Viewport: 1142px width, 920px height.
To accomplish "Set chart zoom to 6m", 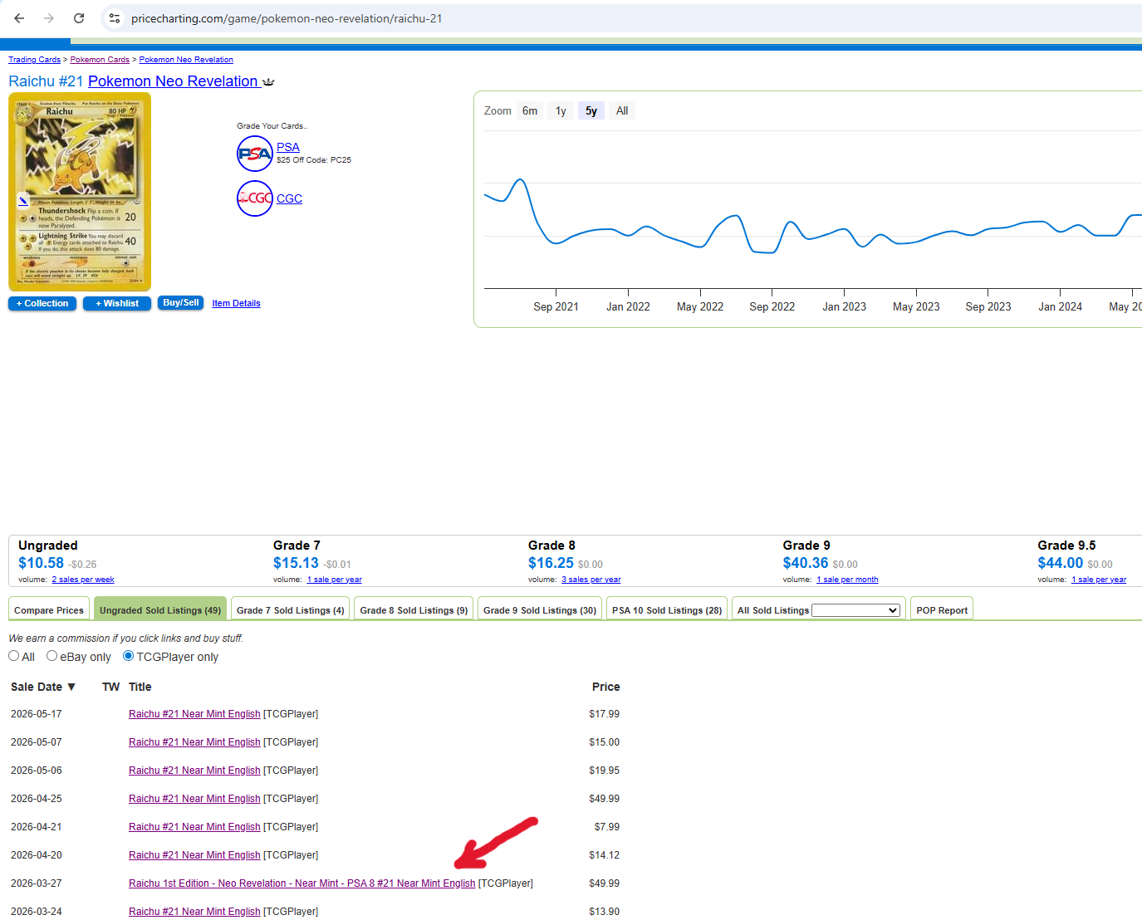I will 530,110.
